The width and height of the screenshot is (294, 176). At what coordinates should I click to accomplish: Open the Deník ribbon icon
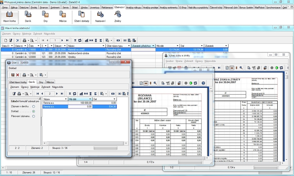28,17
